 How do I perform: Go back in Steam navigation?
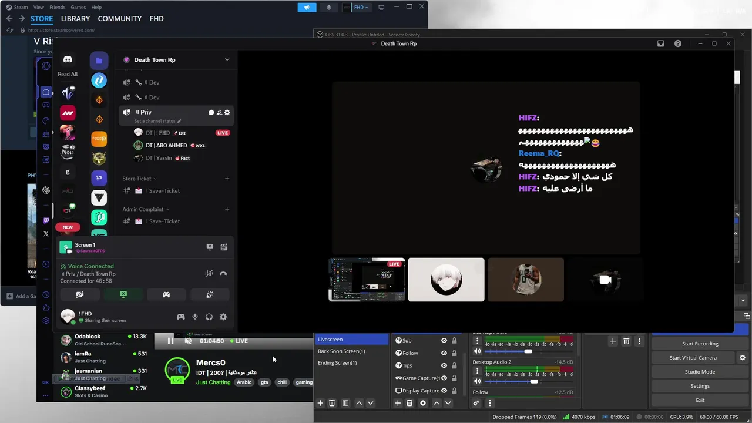click(x=9, y=19)
